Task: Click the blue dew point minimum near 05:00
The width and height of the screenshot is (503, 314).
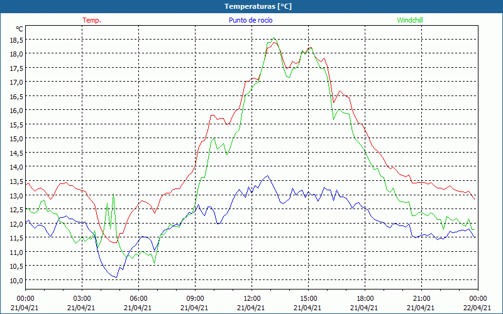Action: coord(116,277)
